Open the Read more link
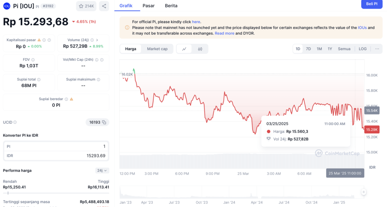The width and height of the screenshot is (387, 207). [x=224, y=33]
